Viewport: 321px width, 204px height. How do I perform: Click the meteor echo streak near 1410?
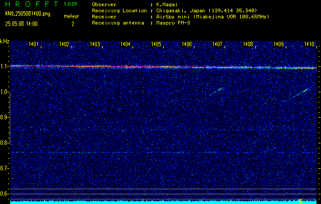pos(301,92)
